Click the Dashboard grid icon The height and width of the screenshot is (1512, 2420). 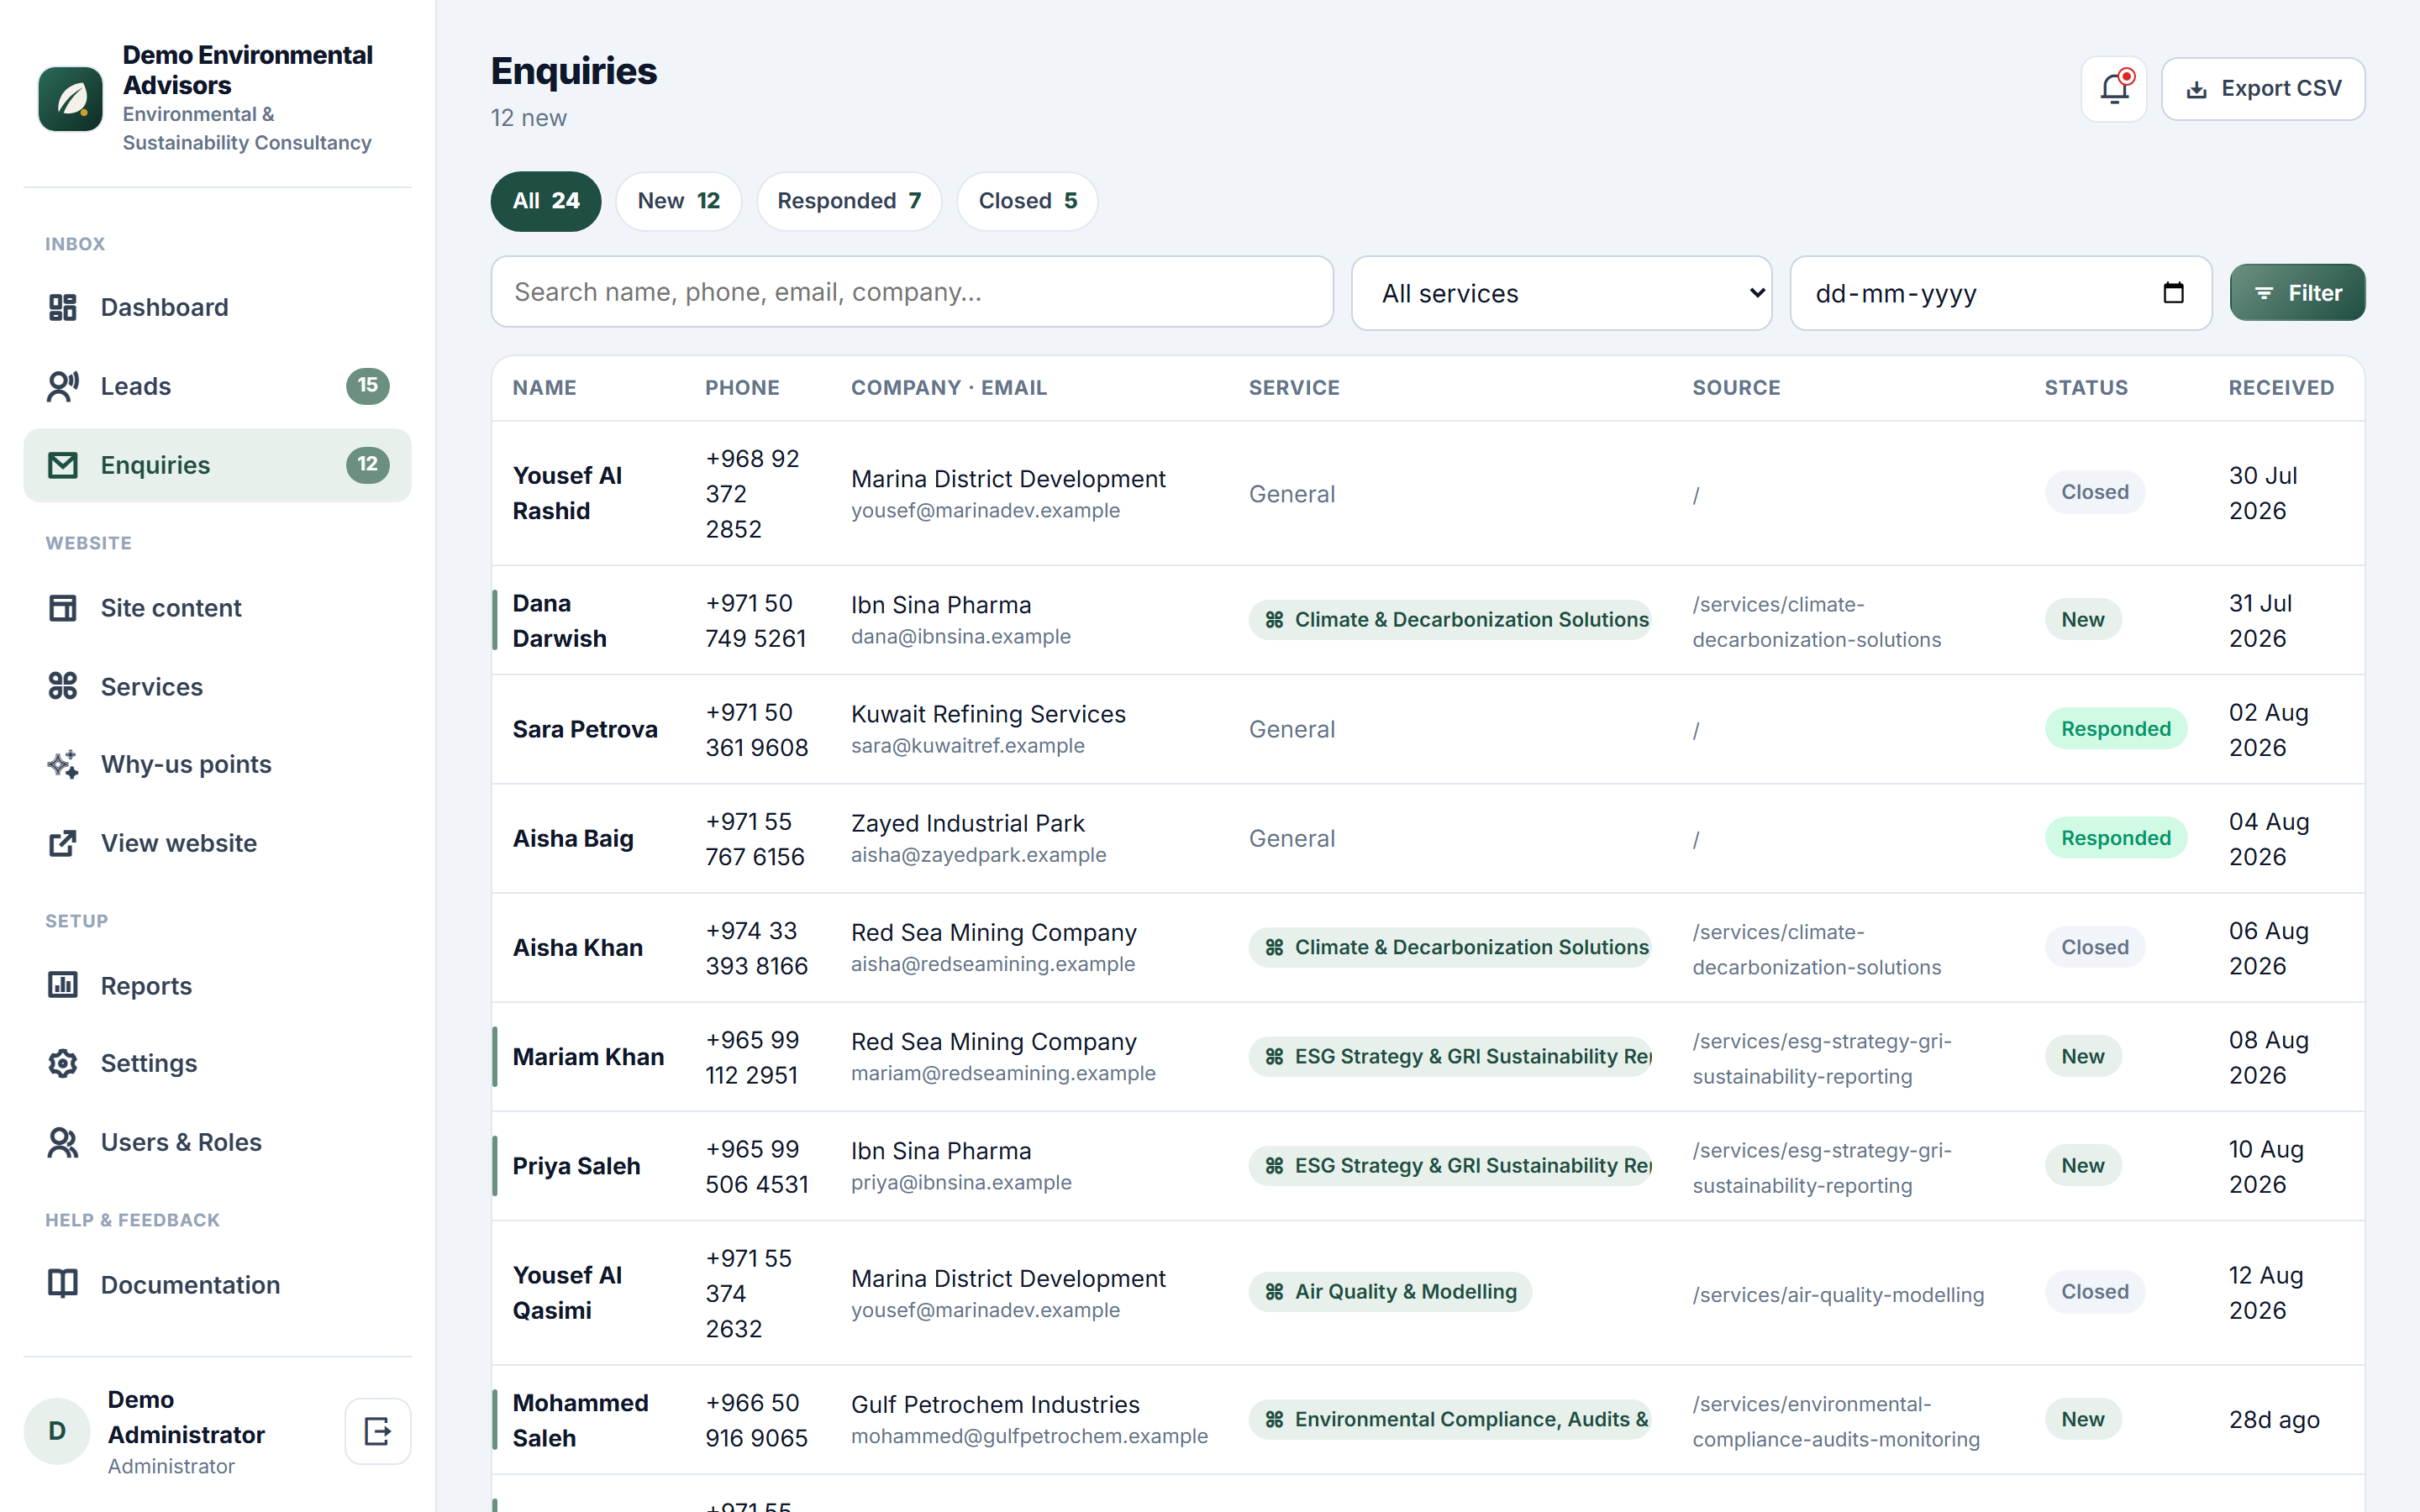point(63,307)
